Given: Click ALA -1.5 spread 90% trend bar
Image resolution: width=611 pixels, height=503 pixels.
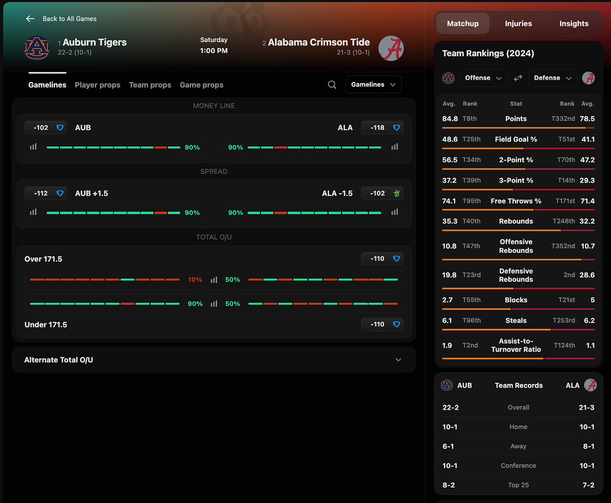Looking at the screenshot, I should point(314,213).
